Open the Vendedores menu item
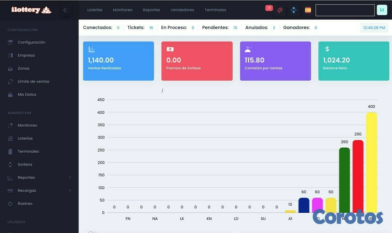 coord(182,10)
